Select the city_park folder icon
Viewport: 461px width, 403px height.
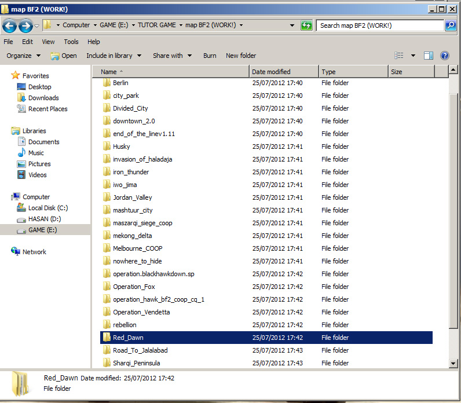point(107,96)
